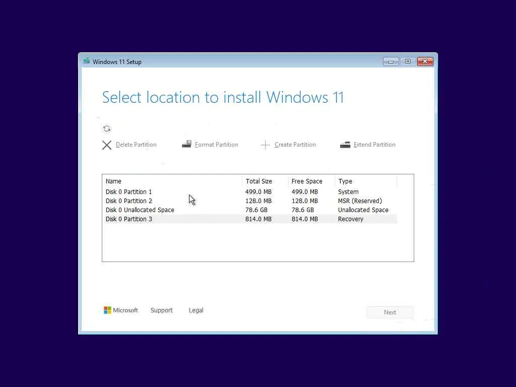
Task: Open the Legal link
Action: (x=196, y=310)
